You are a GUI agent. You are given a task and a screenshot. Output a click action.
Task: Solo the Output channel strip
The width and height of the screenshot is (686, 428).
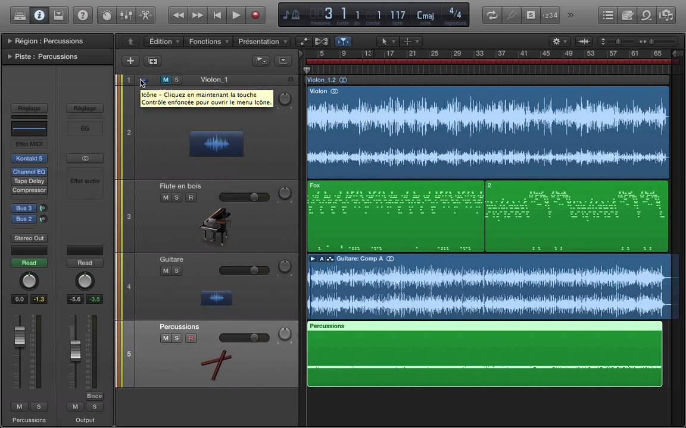pos(95,407)
